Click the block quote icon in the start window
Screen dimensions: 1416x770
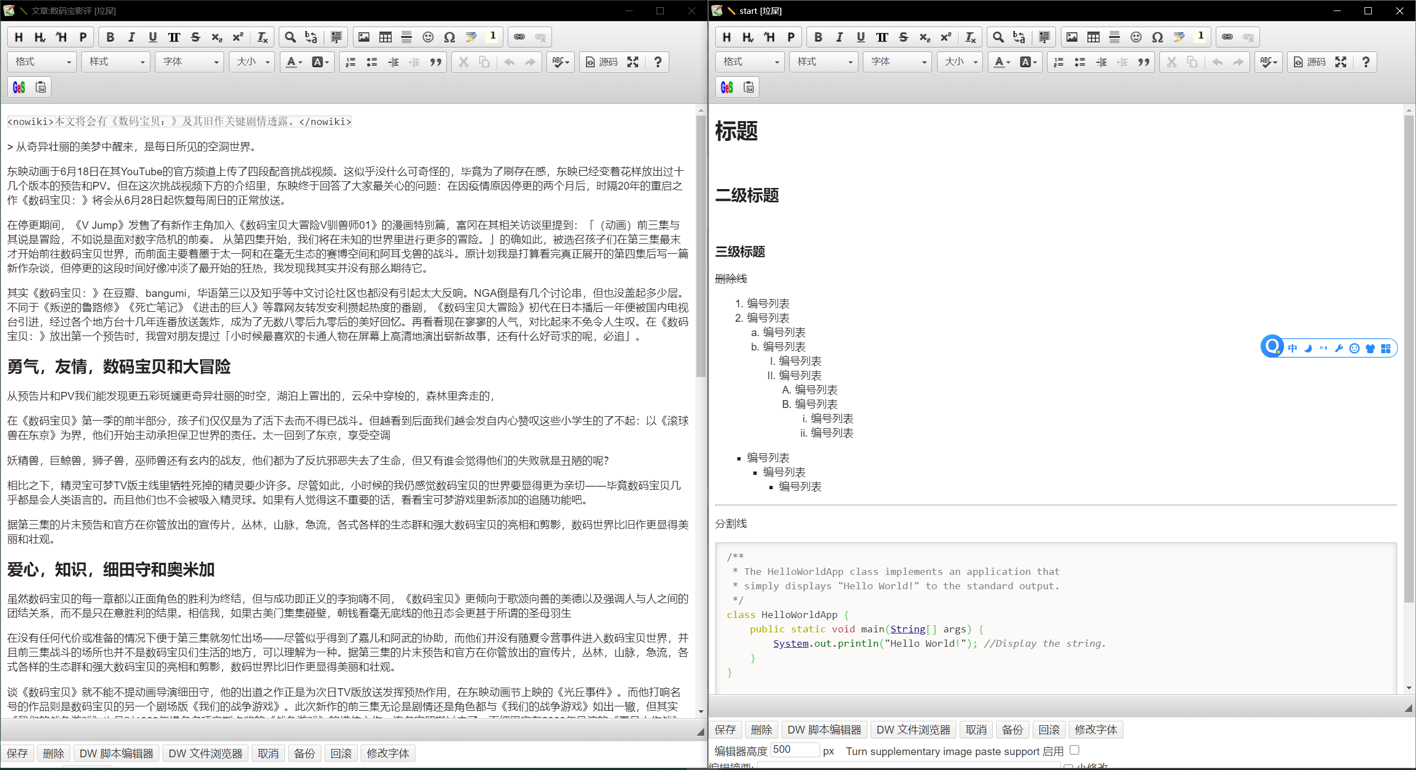click(x=1143, y=62)
